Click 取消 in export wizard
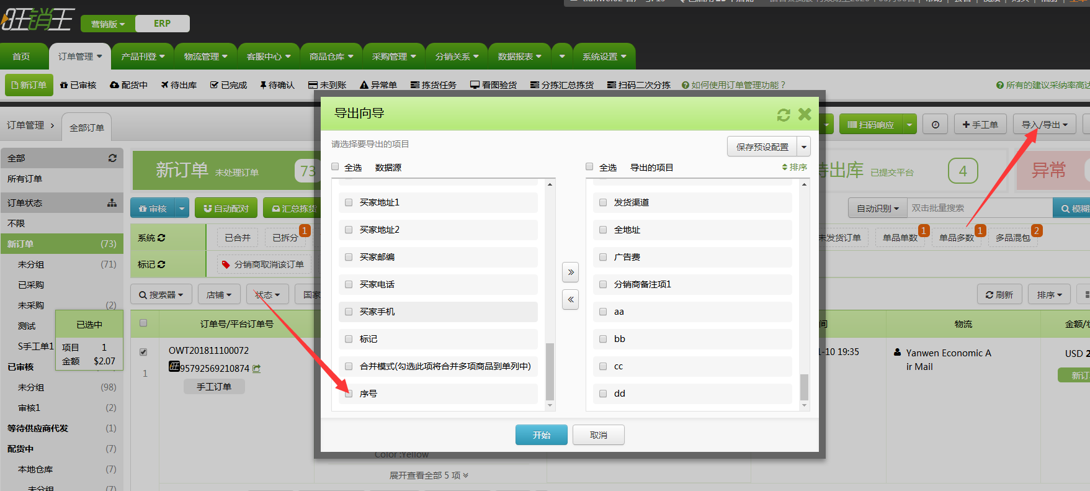Screen dimensions: 1090x491 pyautogui.click(x=599, y=435)
